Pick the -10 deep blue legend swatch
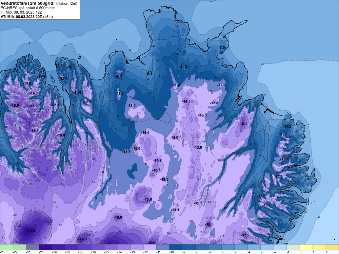This screenshot has width=339, height=254. click(176, 247)
